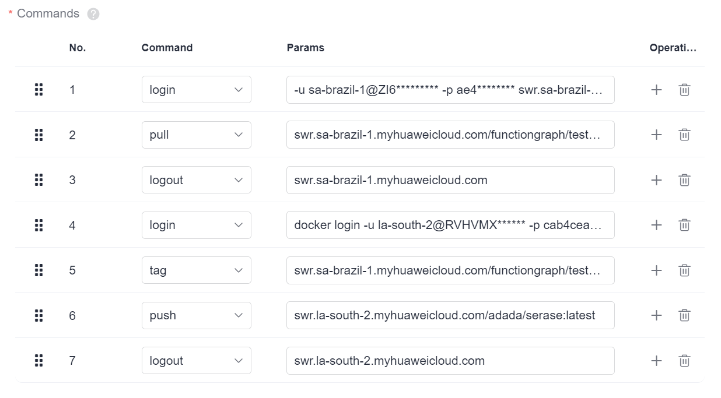Delete the pull command row

point(684,135)
